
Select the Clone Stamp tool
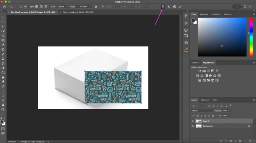pos(3,59)
